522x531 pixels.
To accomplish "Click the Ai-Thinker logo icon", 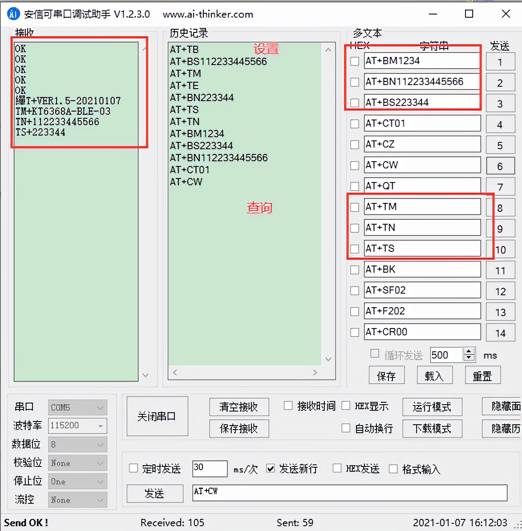I will coord(13,14).
